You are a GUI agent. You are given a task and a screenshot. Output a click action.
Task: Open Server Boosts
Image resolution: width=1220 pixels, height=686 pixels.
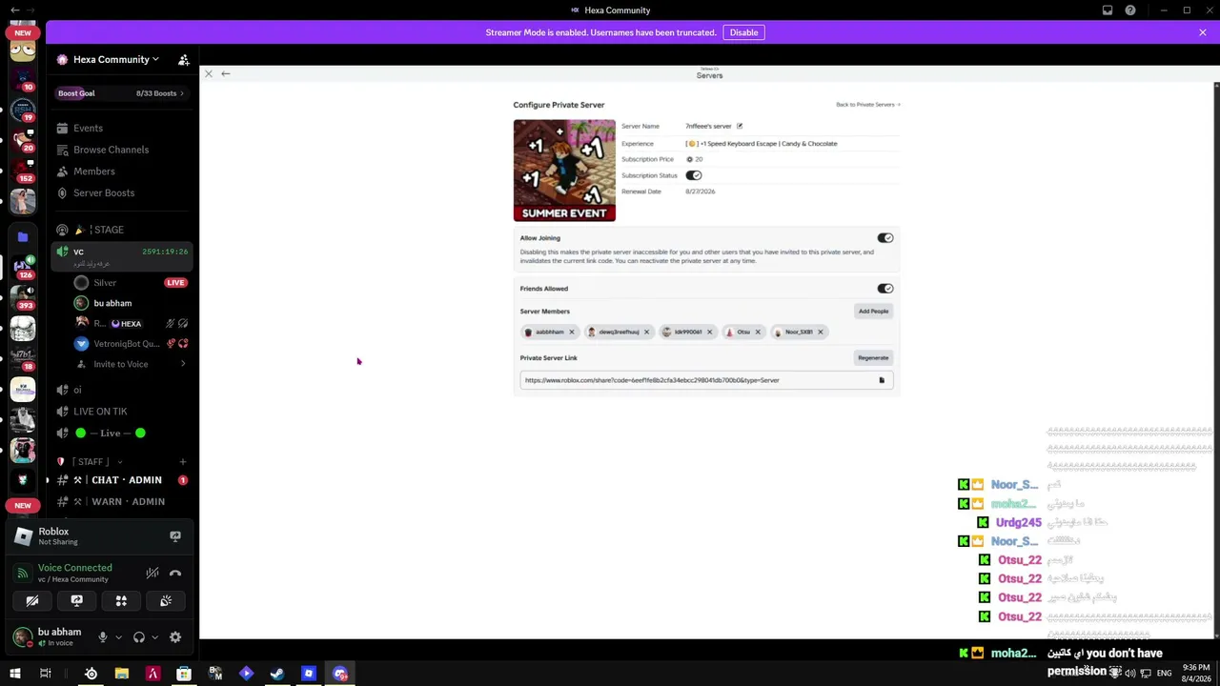click(x=122, y=193)
